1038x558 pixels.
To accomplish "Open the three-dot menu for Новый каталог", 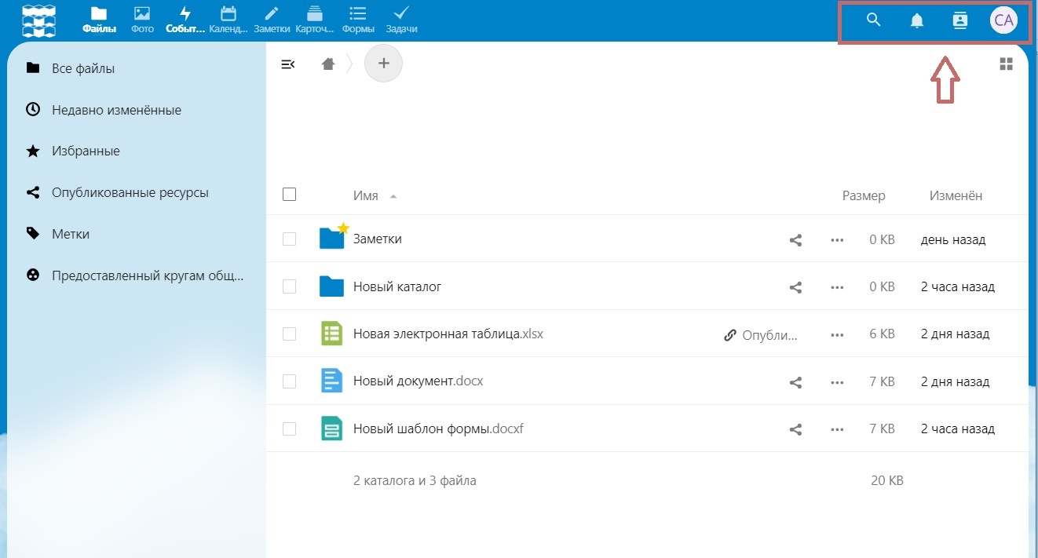I will click(836, 288).
